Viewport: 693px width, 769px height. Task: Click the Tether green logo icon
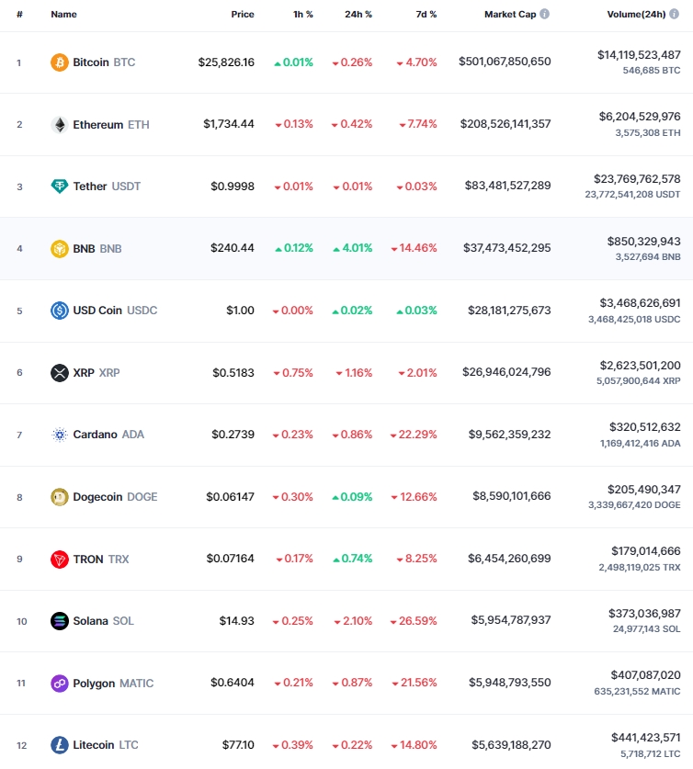tap(60, 187)
